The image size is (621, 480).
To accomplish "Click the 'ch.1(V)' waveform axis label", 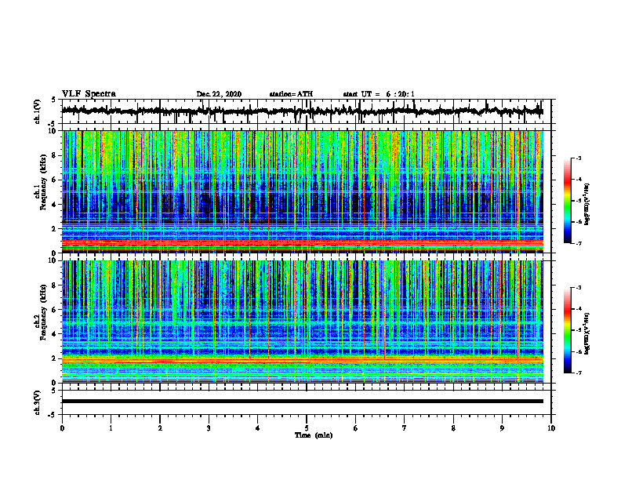I will click(x=38, y=112).
